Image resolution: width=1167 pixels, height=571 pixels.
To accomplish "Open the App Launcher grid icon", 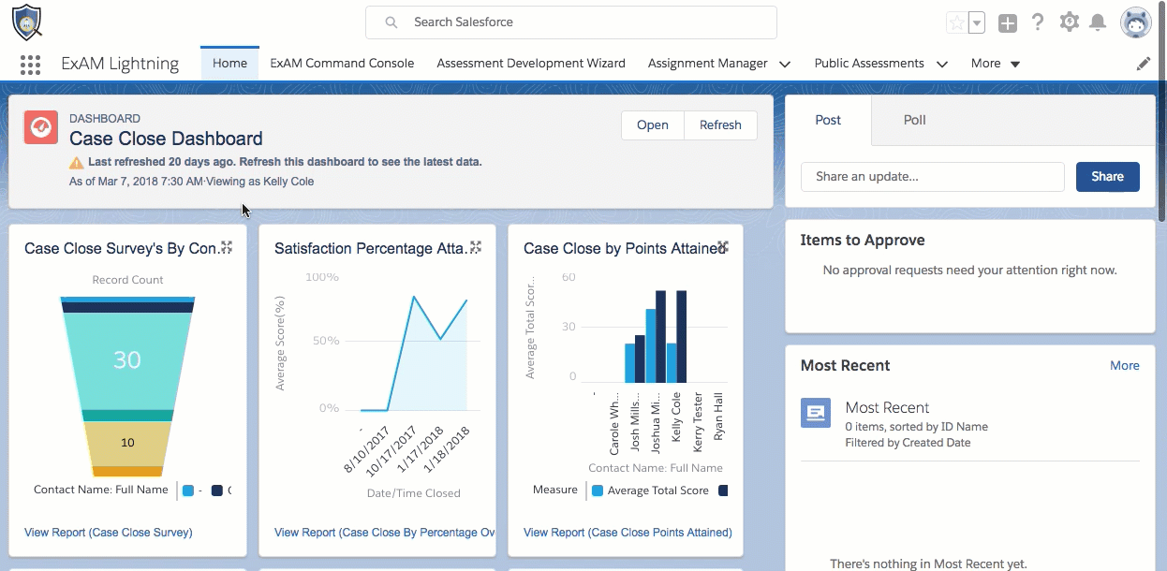I will (30, 64).
